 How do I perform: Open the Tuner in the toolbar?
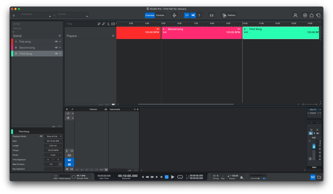[x=174, y=15]
